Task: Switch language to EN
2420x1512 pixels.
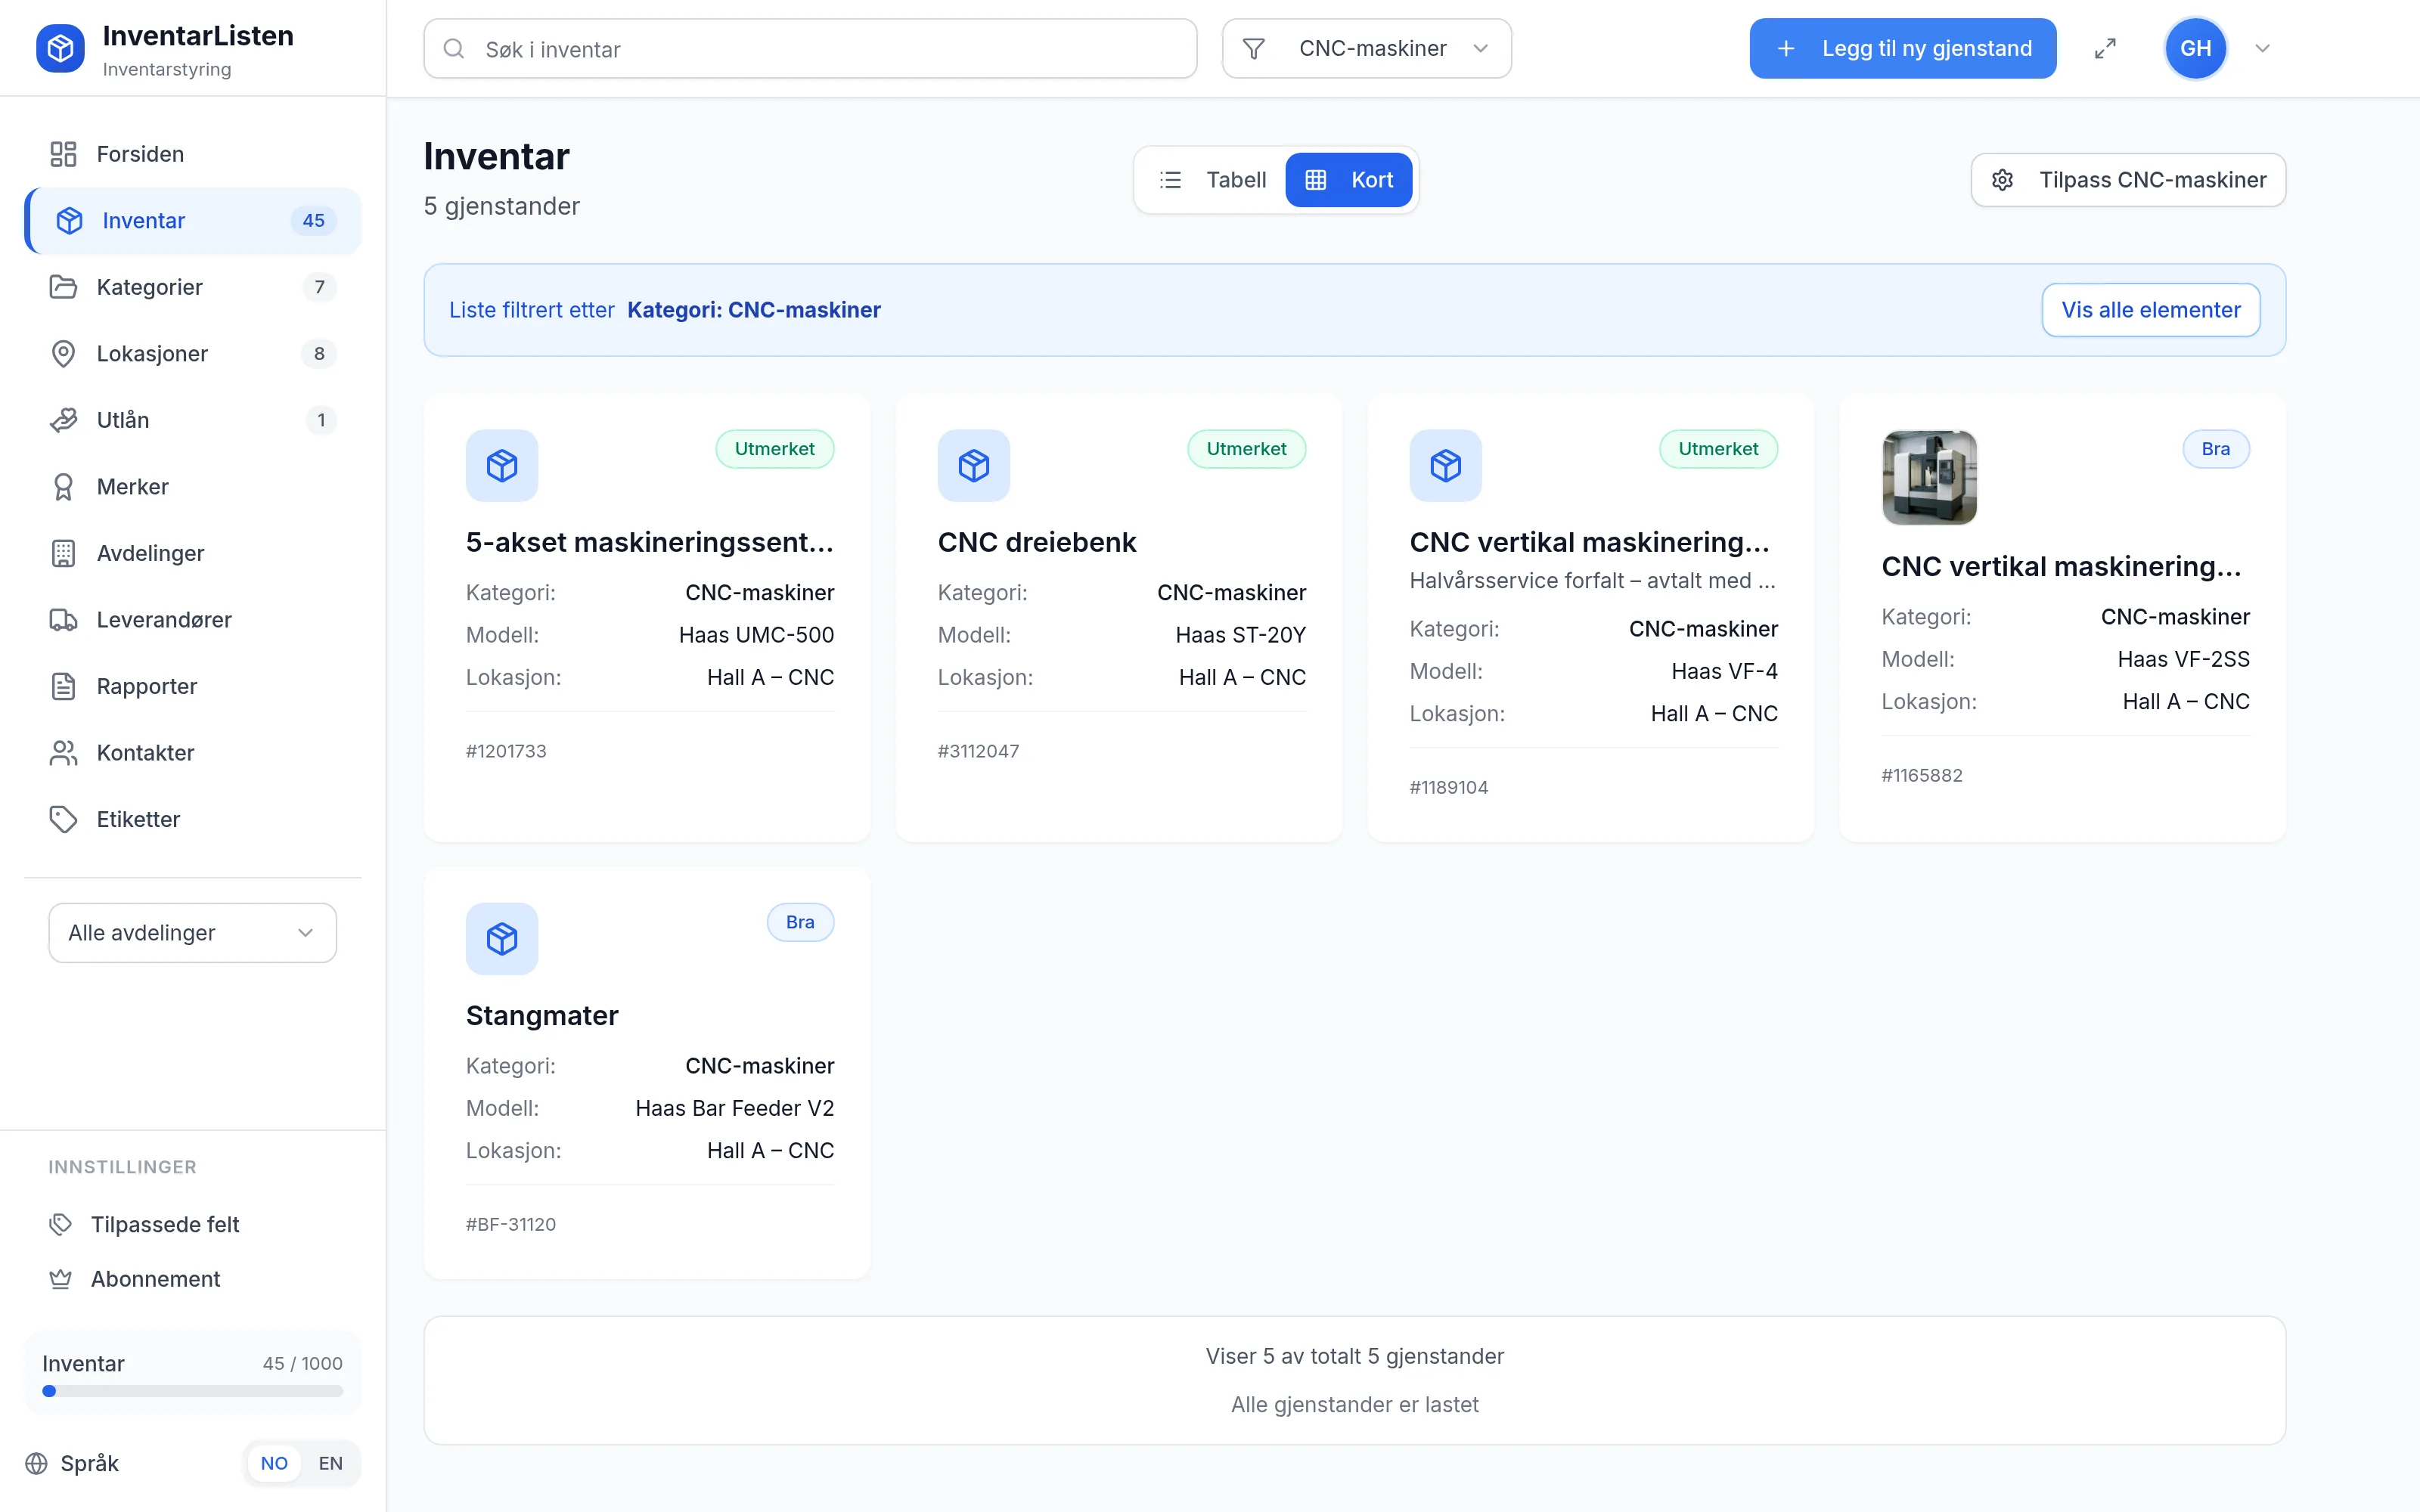Action: click(x=330, y=1463)
